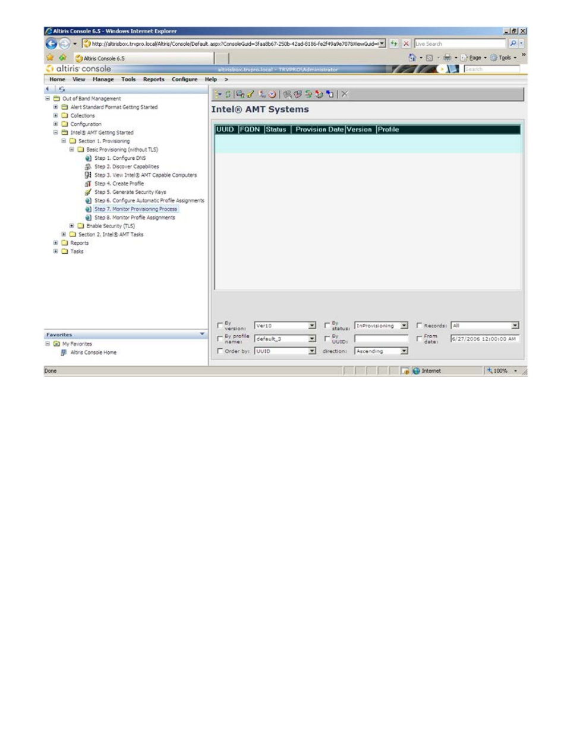Open the Favorites Center star icon

[x=50, y=58]
